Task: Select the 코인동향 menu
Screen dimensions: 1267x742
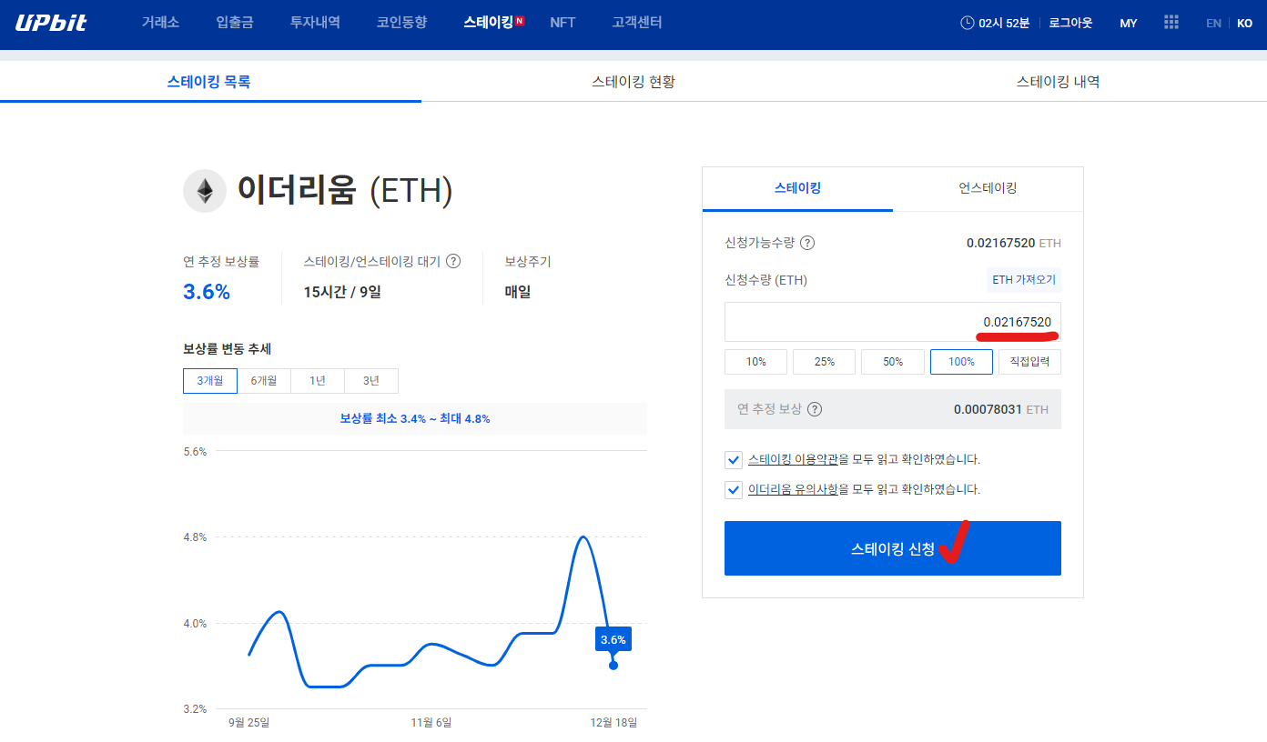Action: tap(401, 23)
